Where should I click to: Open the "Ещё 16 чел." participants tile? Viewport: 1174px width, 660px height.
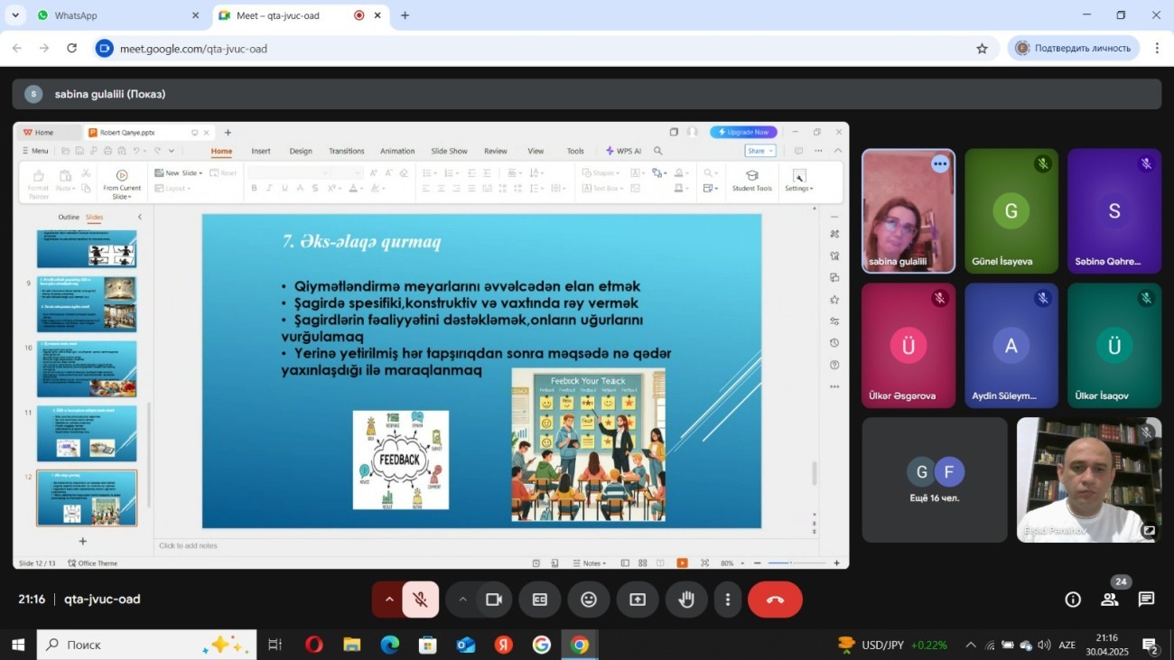[x=934, y=479]
